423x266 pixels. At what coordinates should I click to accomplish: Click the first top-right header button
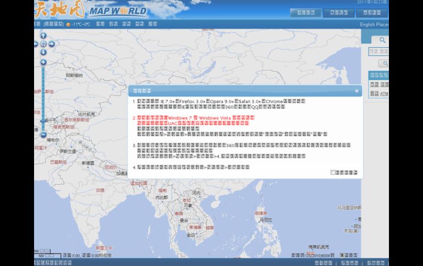pyautogui.click(x=305, y=13)
